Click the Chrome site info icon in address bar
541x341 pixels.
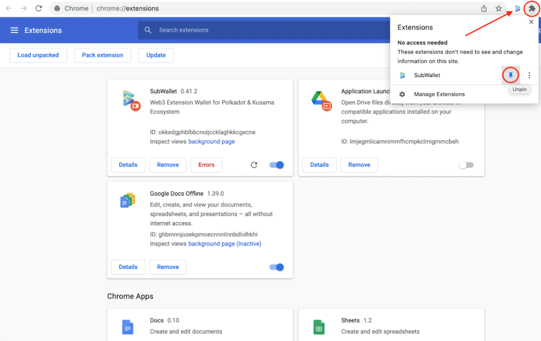click(x=57, y=9)
